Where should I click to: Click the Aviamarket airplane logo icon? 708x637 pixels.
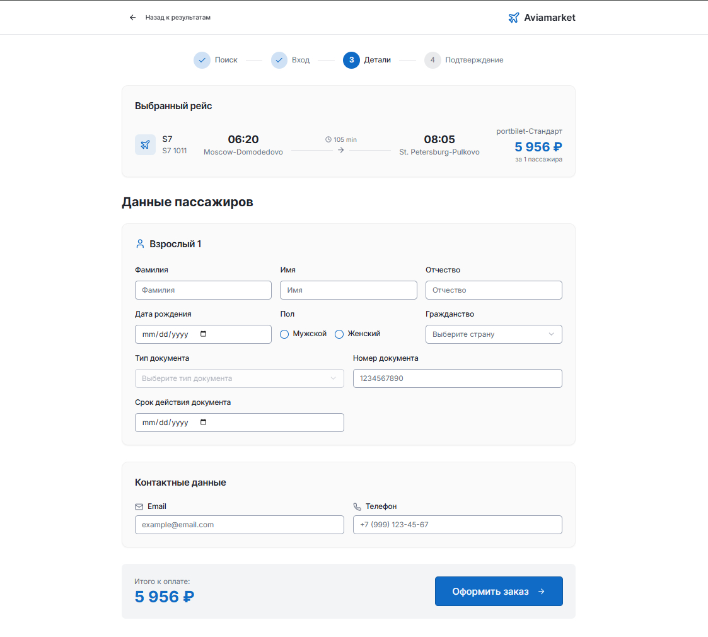click(513, 18)
